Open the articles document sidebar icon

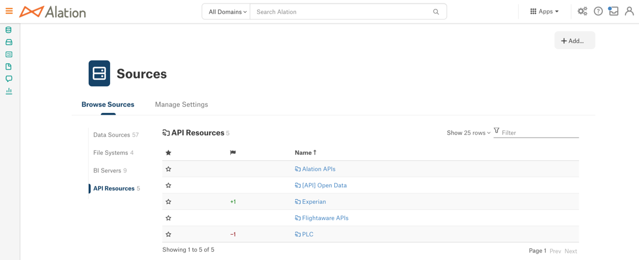pos(8,67)
